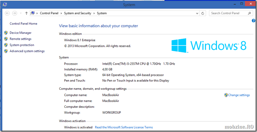257x132 pixels.
Task: Refresh the System page
Action: click(x=203, y=13)
